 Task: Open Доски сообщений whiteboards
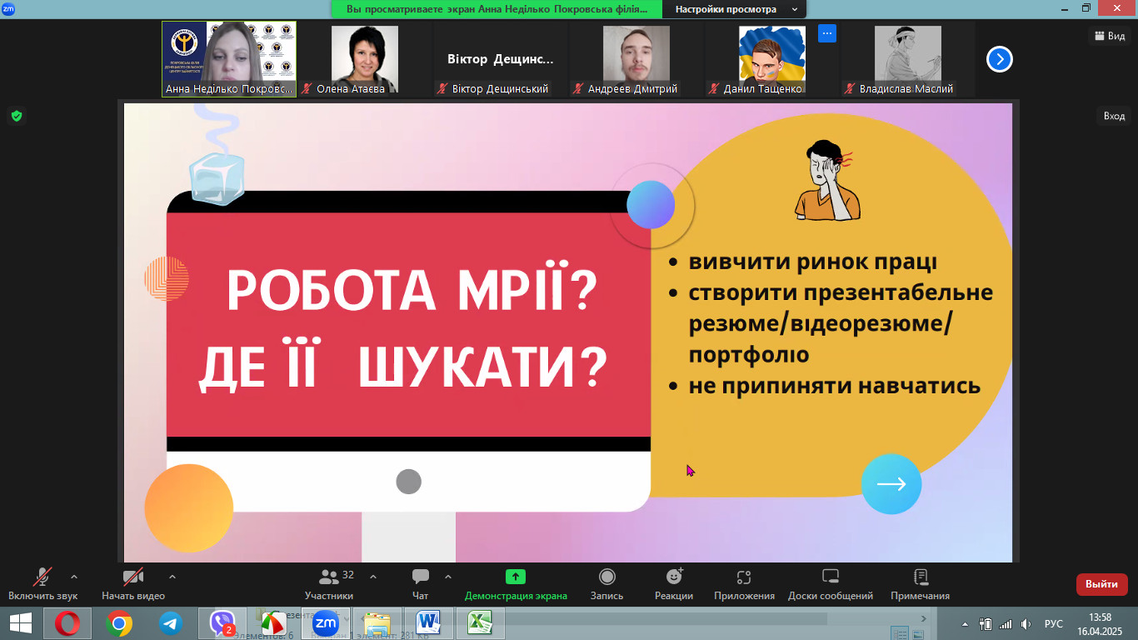pos(831,584)
